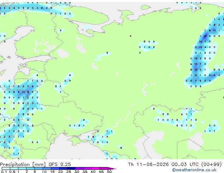Screen dimensions: 224x173
Task: Click the 15–20 mm legend color box
Action: 55,168
